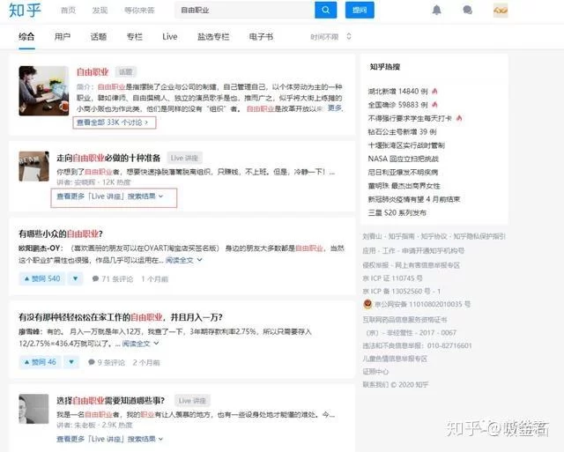The width and height of the screenshot is (564, 452).
Task: Downvote the answer with 540 upvotes
Action: click(x=76, y=278)
